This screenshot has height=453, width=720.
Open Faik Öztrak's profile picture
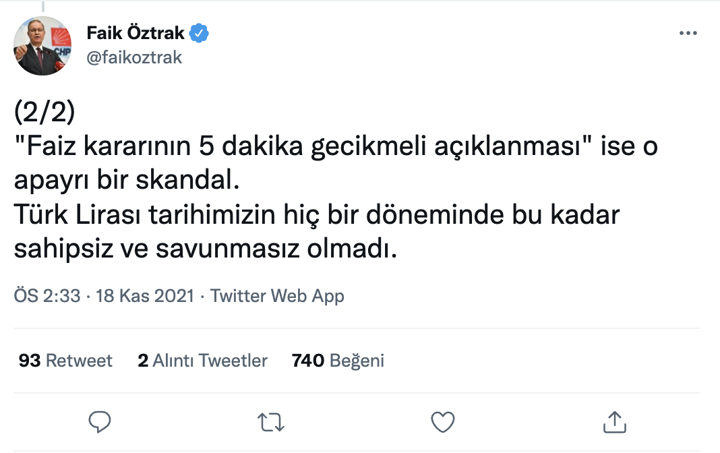pyautogui.click(x=42, y=46)
